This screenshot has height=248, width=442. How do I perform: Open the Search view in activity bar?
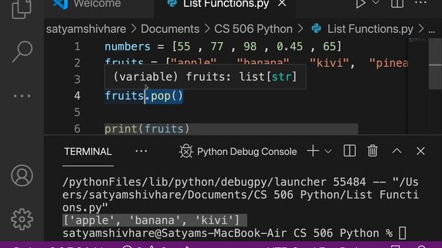(x=22, y=52)
